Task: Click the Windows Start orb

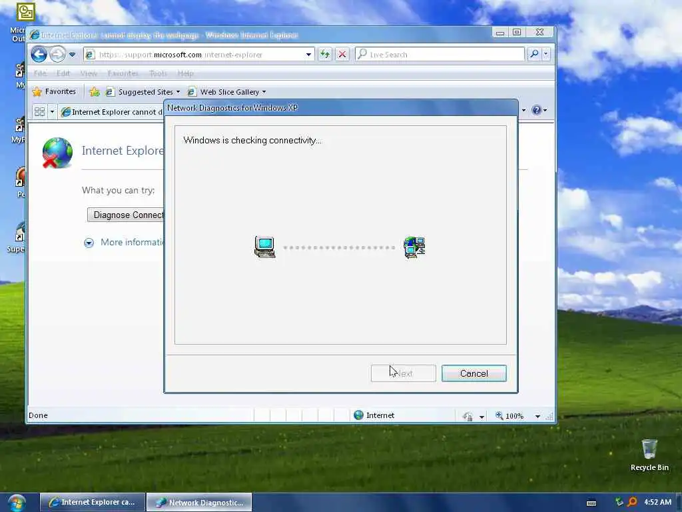Action: pos(16,503)
